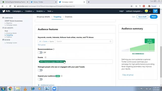
Task: Click the REVIEW section icon in the sidebar
Action: [3, 40]
